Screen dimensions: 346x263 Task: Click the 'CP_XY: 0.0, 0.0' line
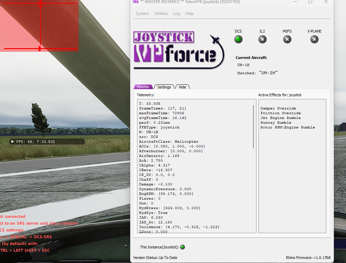(157, 175)
